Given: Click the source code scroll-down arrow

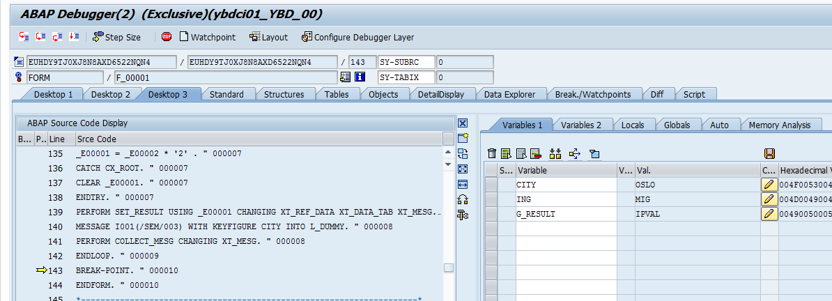Looking at the screenshot, I should (448, 165).
